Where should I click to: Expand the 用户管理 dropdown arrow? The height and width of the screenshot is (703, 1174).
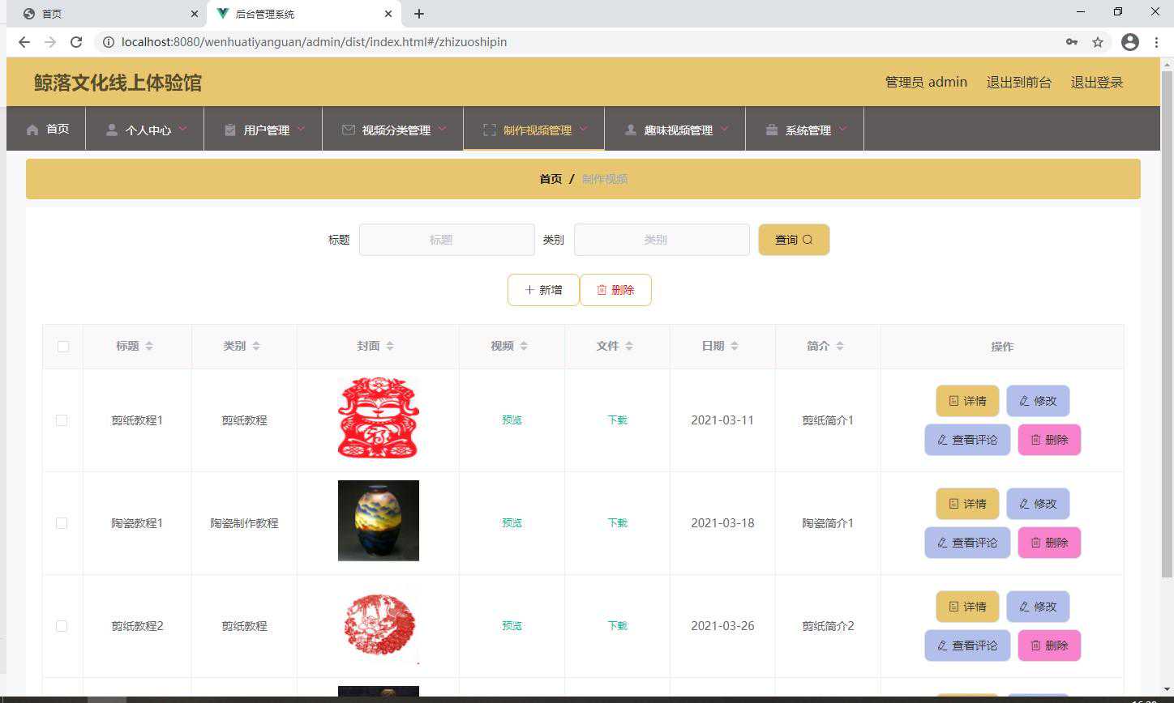[301, 129]
